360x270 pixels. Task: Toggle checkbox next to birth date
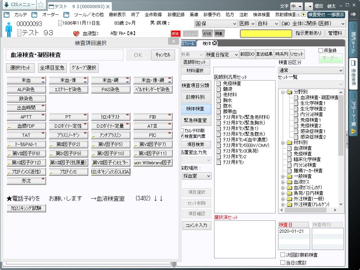coord(60,23)
